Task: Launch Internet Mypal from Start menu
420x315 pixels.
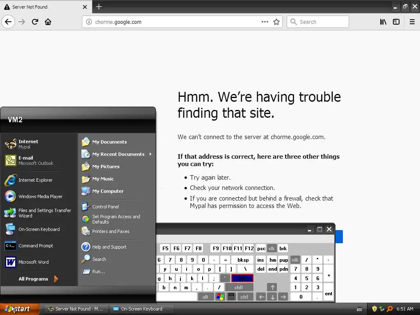Action: tap(39, 144)
